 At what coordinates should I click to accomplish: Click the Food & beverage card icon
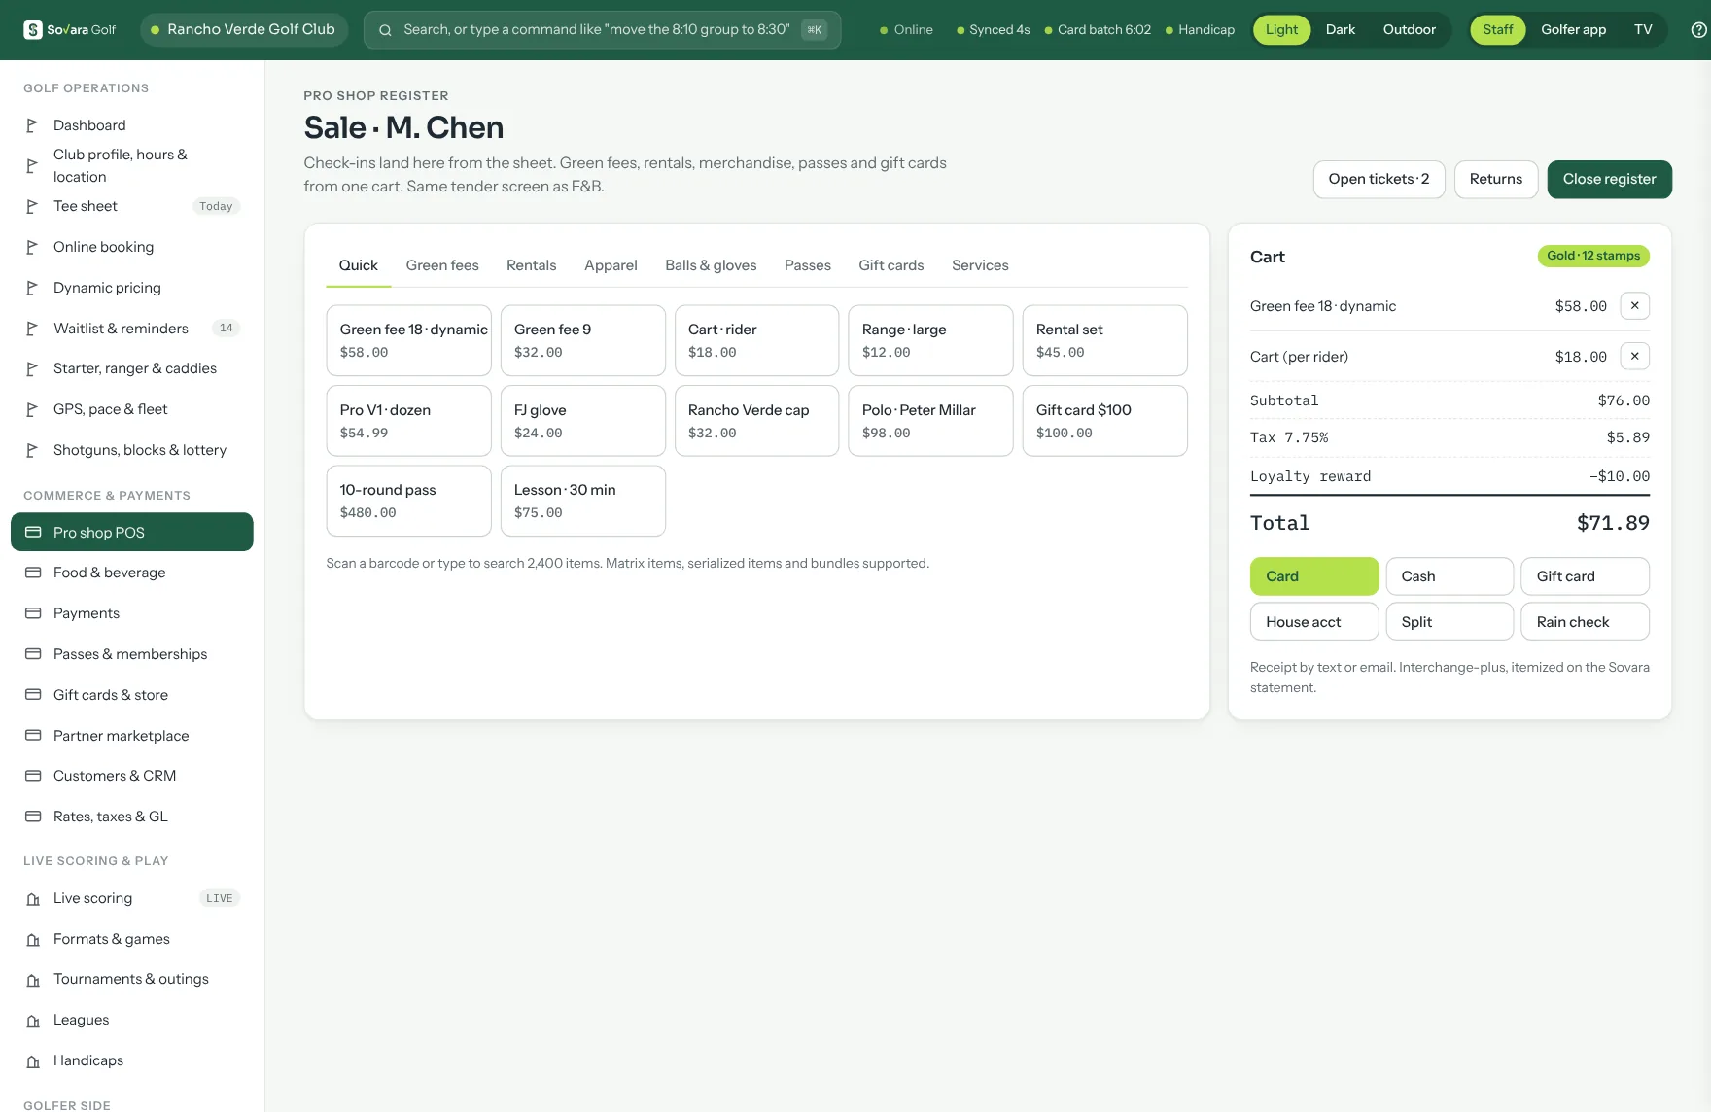tap(33, 573)
